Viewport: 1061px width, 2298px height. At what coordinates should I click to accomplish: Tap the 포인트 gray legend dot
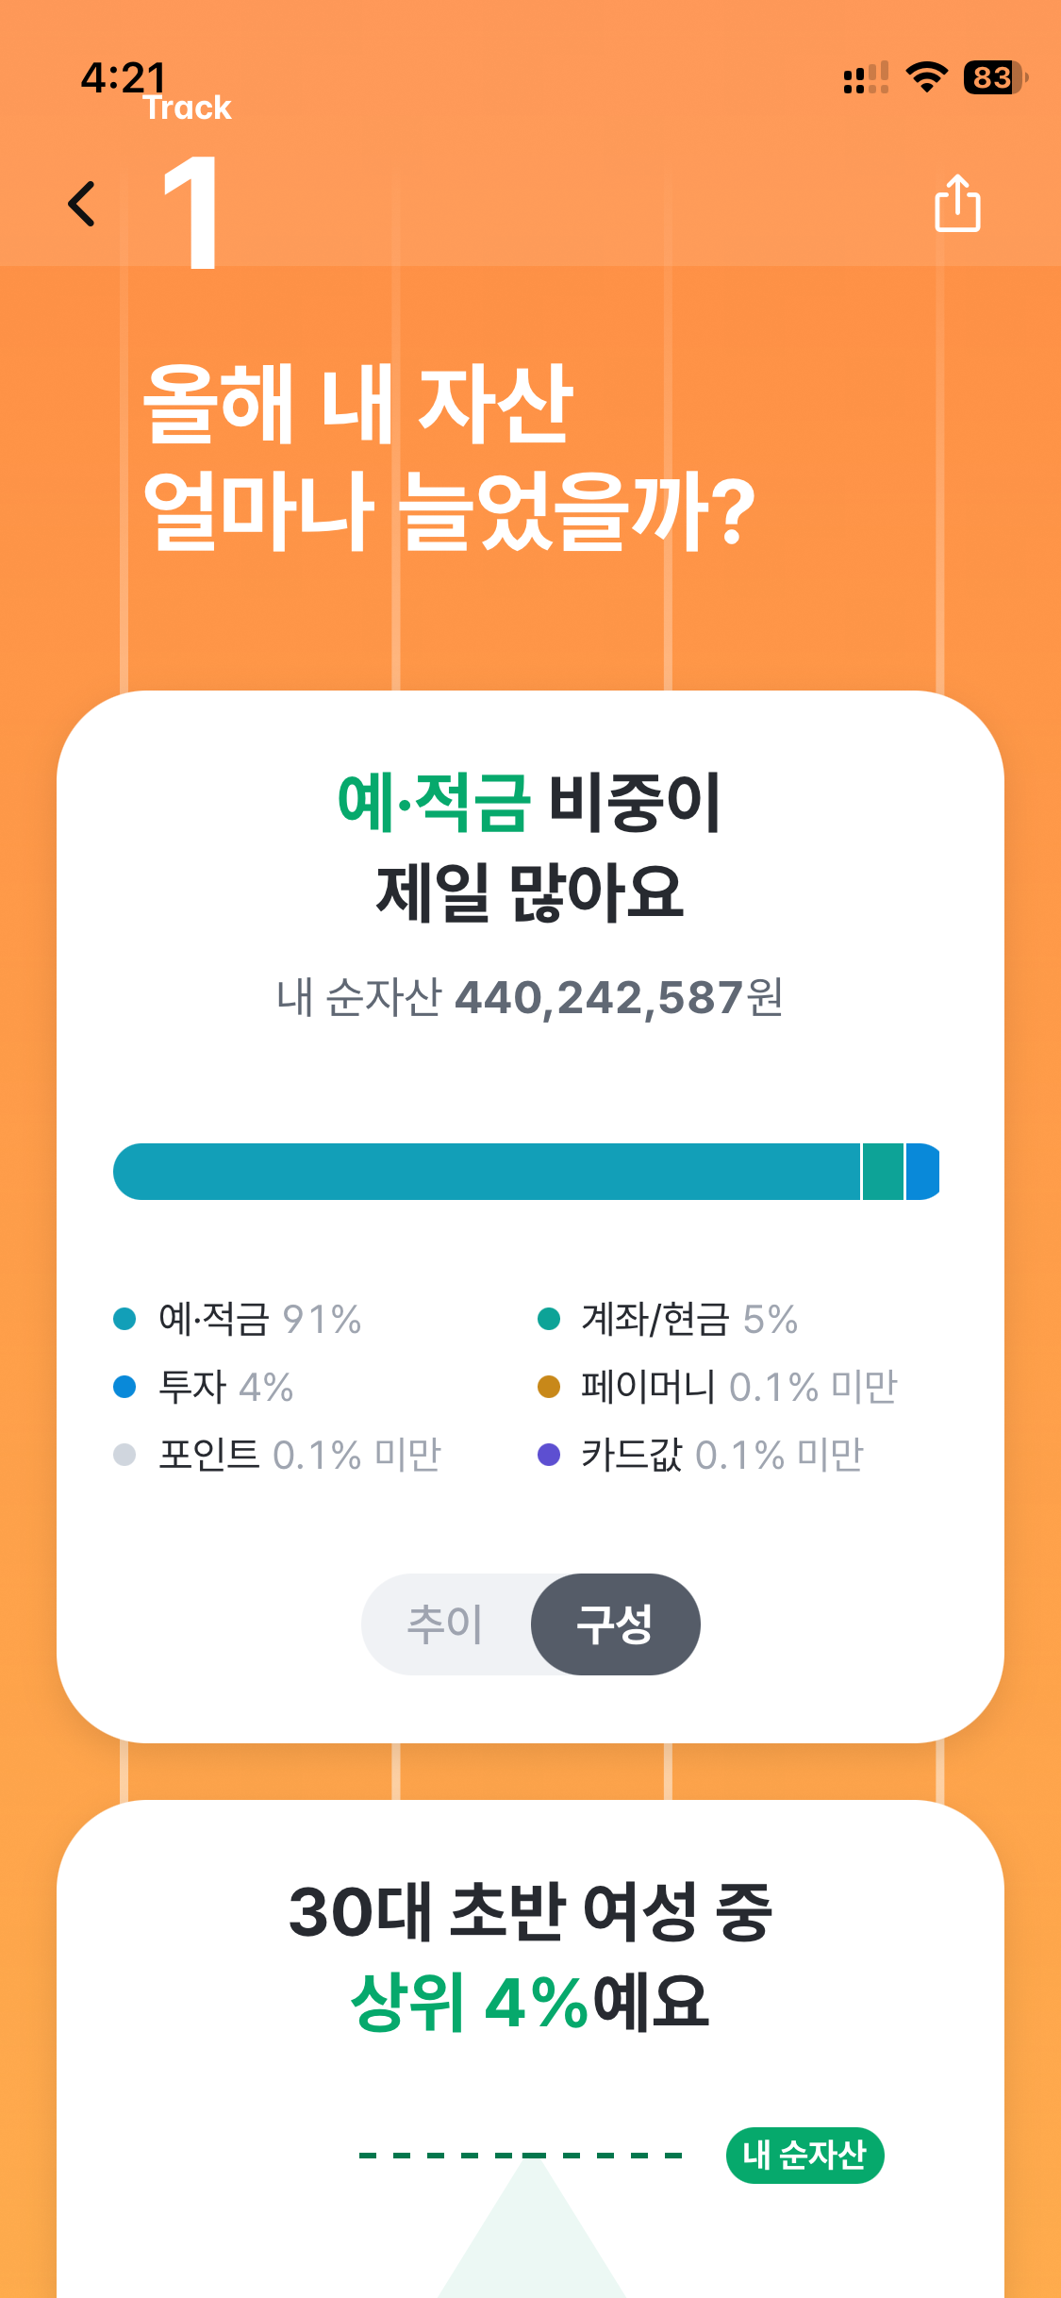click(x=124, y=1455)
